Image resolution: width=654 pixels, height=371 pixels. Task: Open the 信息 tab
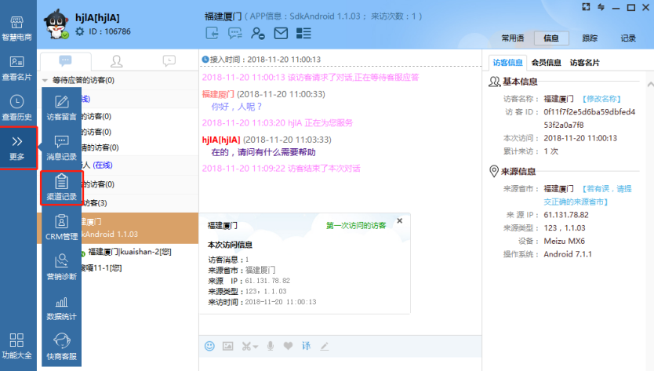pyautogui.click(x=551, y=38)
